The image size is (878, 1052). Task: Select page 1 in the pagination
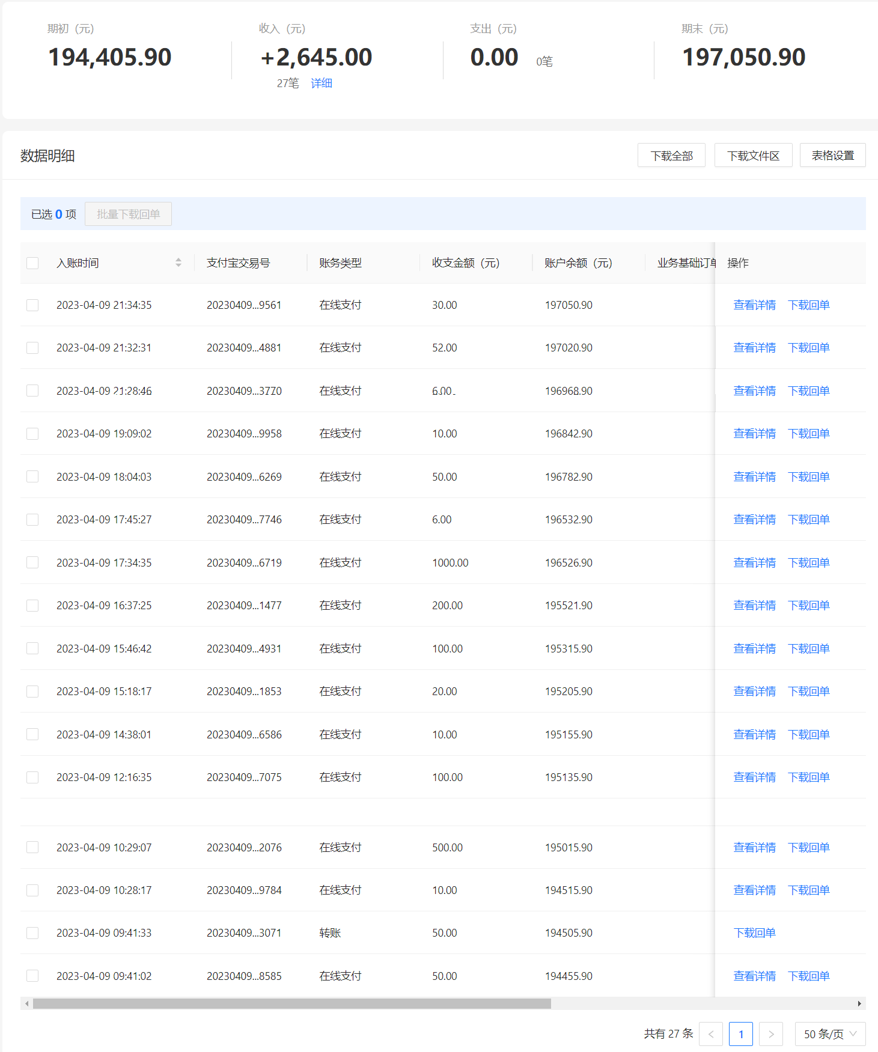pos(741,1034)
